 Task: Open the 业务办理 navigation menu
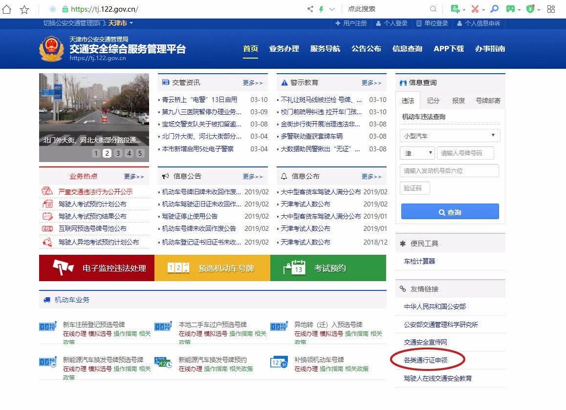[x=284, y=49]
